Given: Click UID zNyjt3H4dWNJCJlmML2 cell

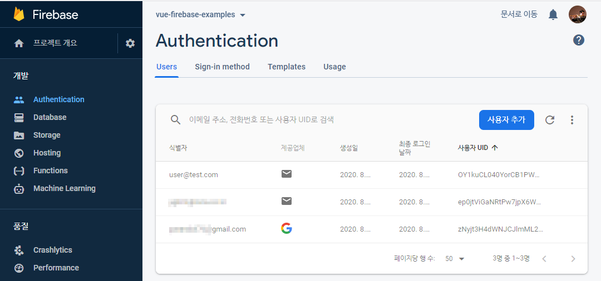Looking at the screenshot, I should tap(500, 229).
